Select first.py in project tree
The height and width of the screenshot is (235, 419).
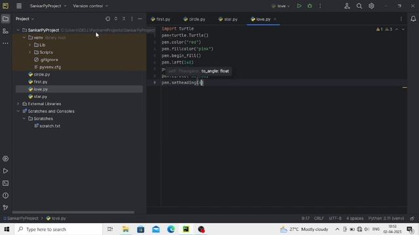(38, 82)
